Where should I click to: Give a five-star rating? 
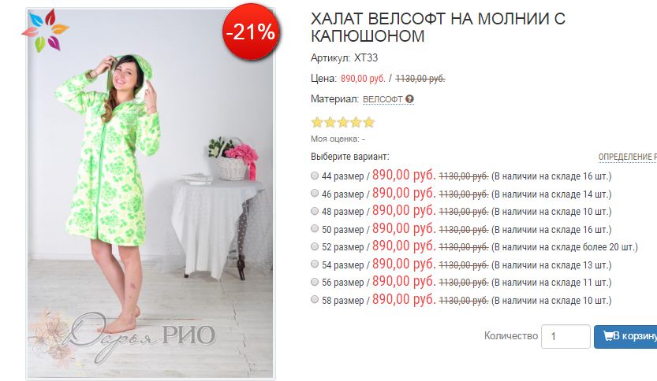[369, 122]
